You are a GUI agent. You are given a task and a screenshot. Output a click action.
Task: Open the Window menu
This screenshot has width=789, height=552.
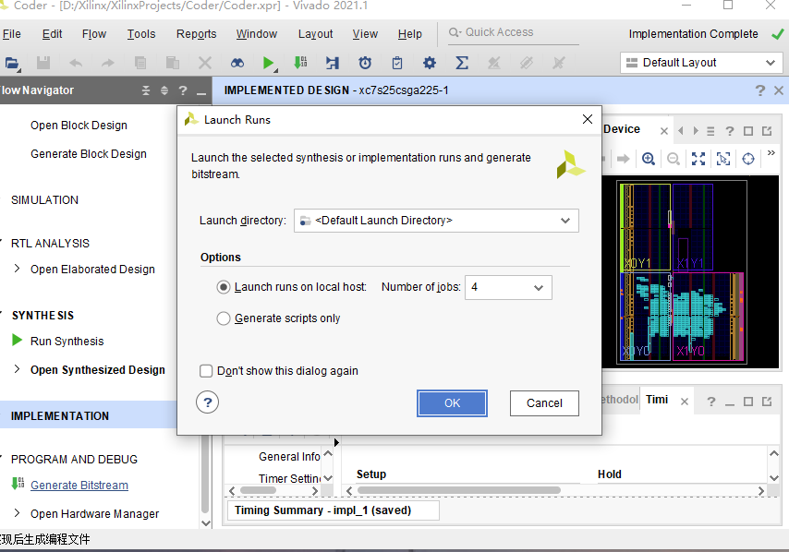[257, 33]
